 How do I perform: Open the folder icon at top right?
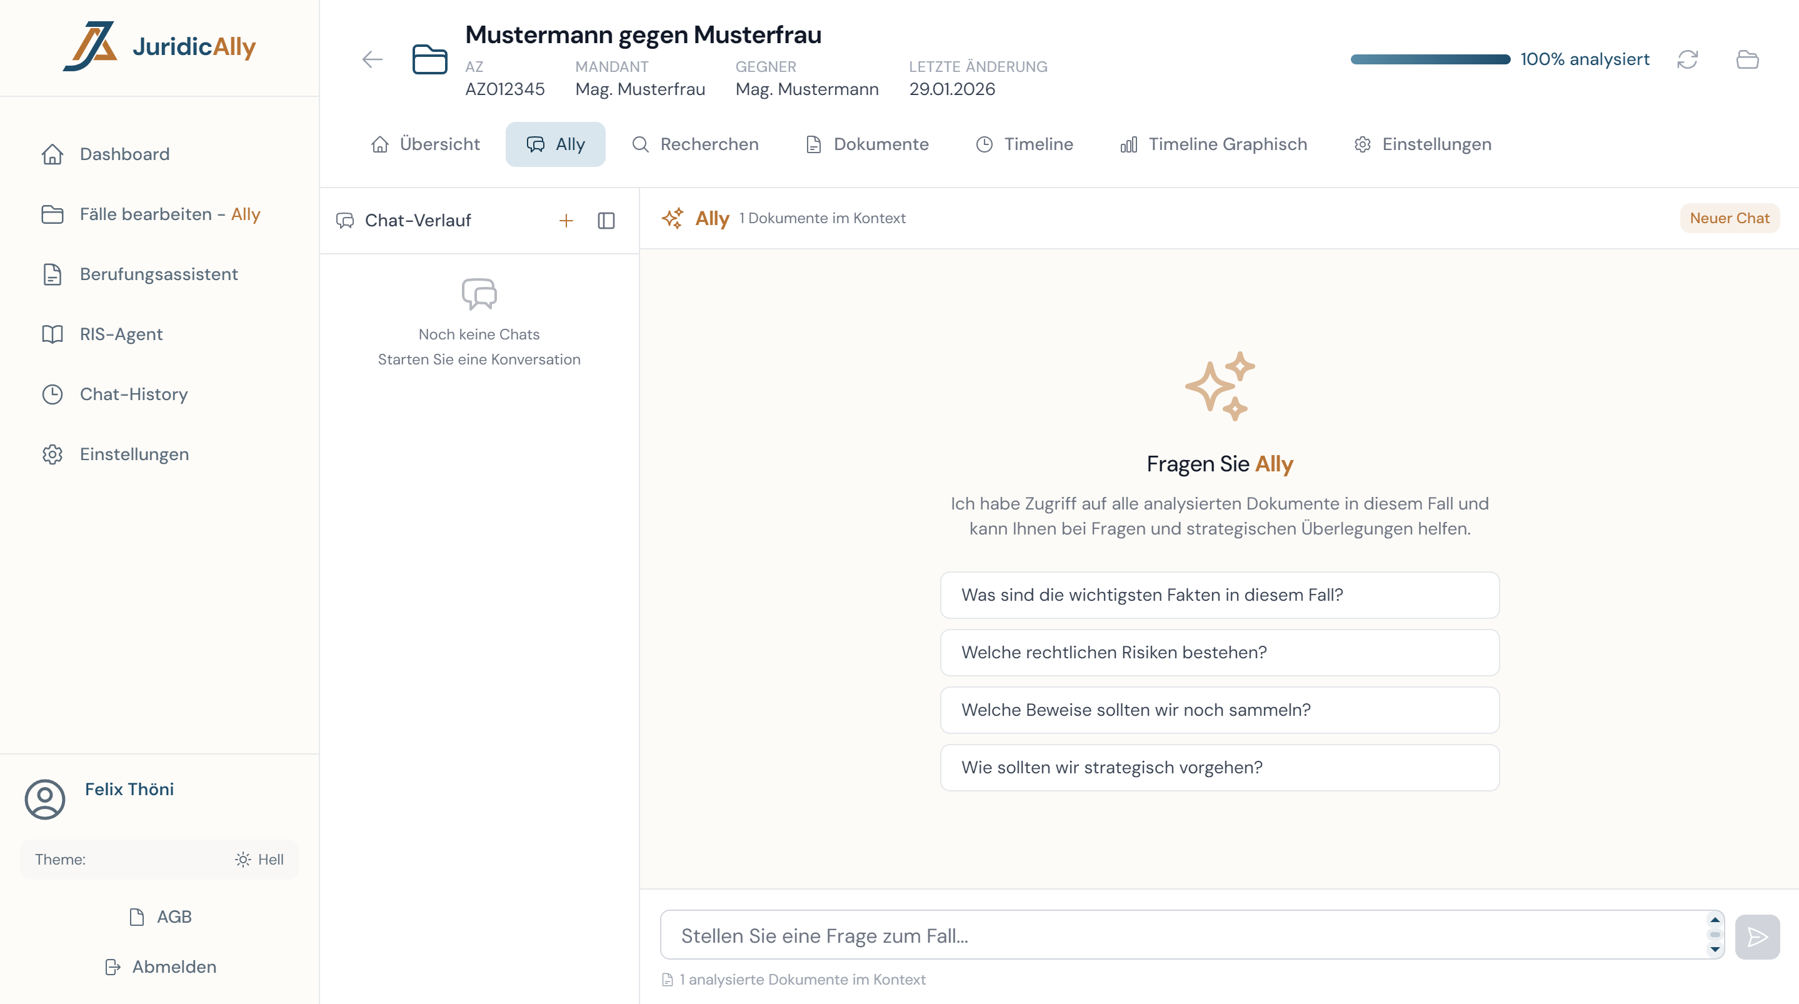pos(1747,59)
